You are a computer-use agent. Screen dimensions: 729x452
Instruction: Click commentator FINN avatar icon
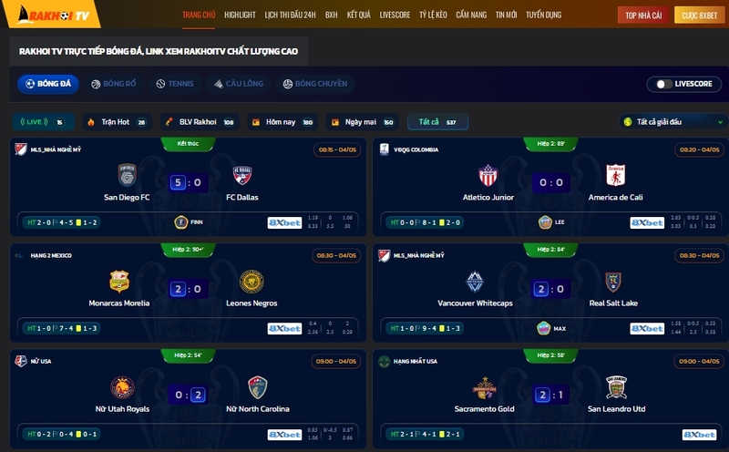coord(180,222)
